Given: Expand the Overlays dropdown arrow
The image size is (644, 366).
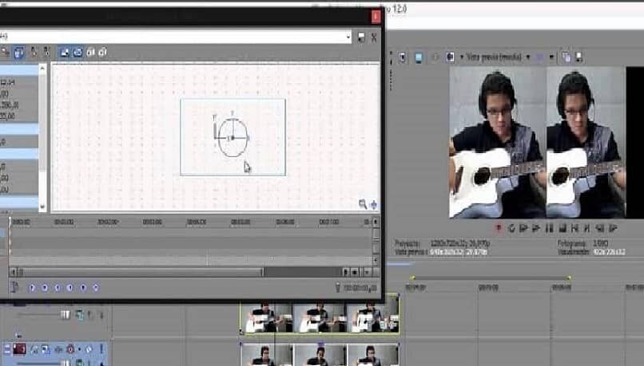Looking at the screenshot, I should click(x=551, y=57).
